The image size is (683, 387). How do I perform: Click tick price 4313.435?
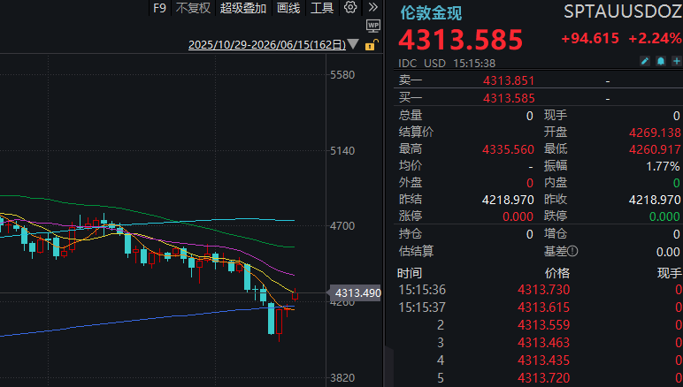pos(543,360)
